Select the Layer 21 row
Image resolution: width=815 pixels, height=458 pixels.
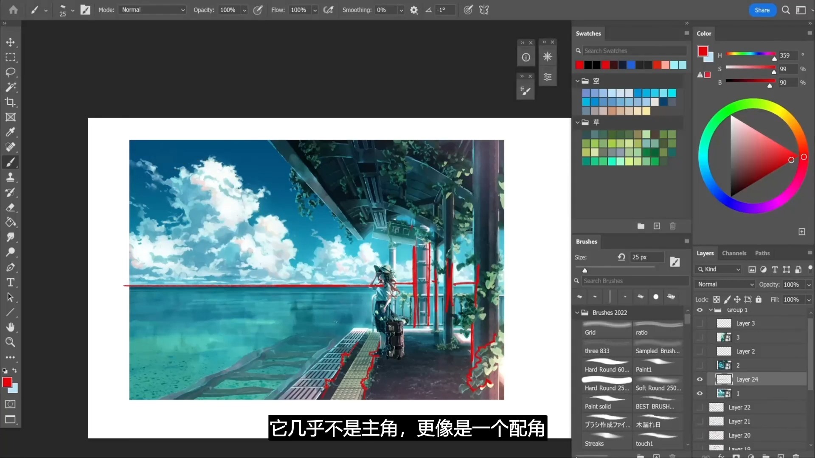tap(751, 421)
